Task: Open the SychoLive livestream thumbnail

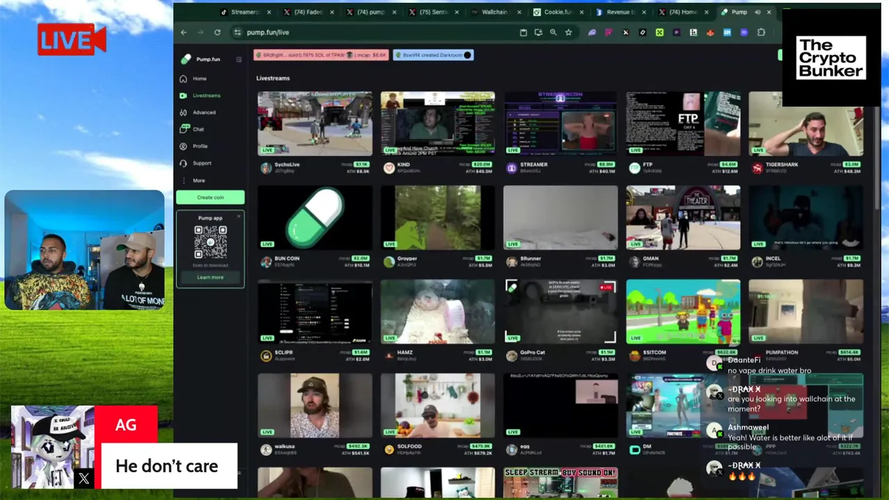Action: click(315, 124)
